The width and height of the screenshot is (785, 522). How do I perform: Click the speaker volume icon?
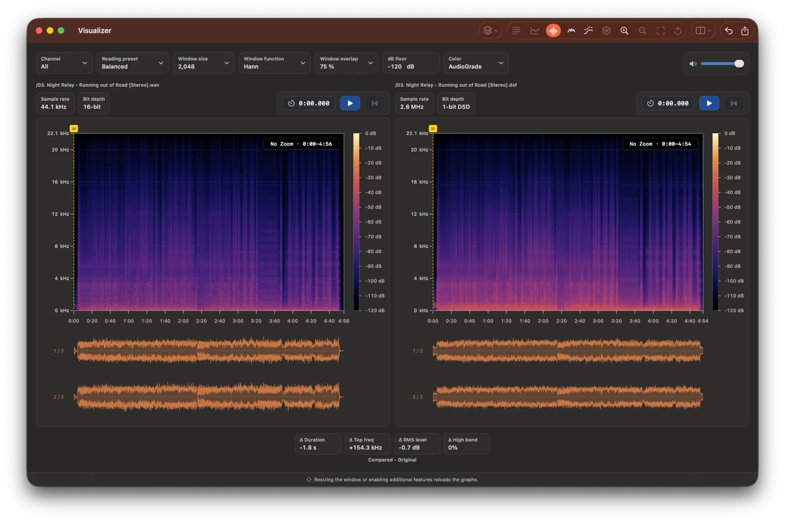tap(693, 64)
